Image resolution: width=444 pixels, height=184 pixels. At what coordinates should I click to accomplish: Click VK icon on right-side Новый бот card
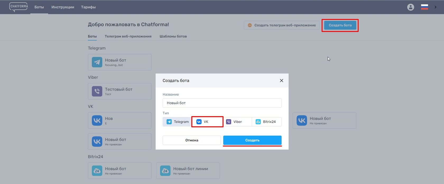click(x=302, y=120)
